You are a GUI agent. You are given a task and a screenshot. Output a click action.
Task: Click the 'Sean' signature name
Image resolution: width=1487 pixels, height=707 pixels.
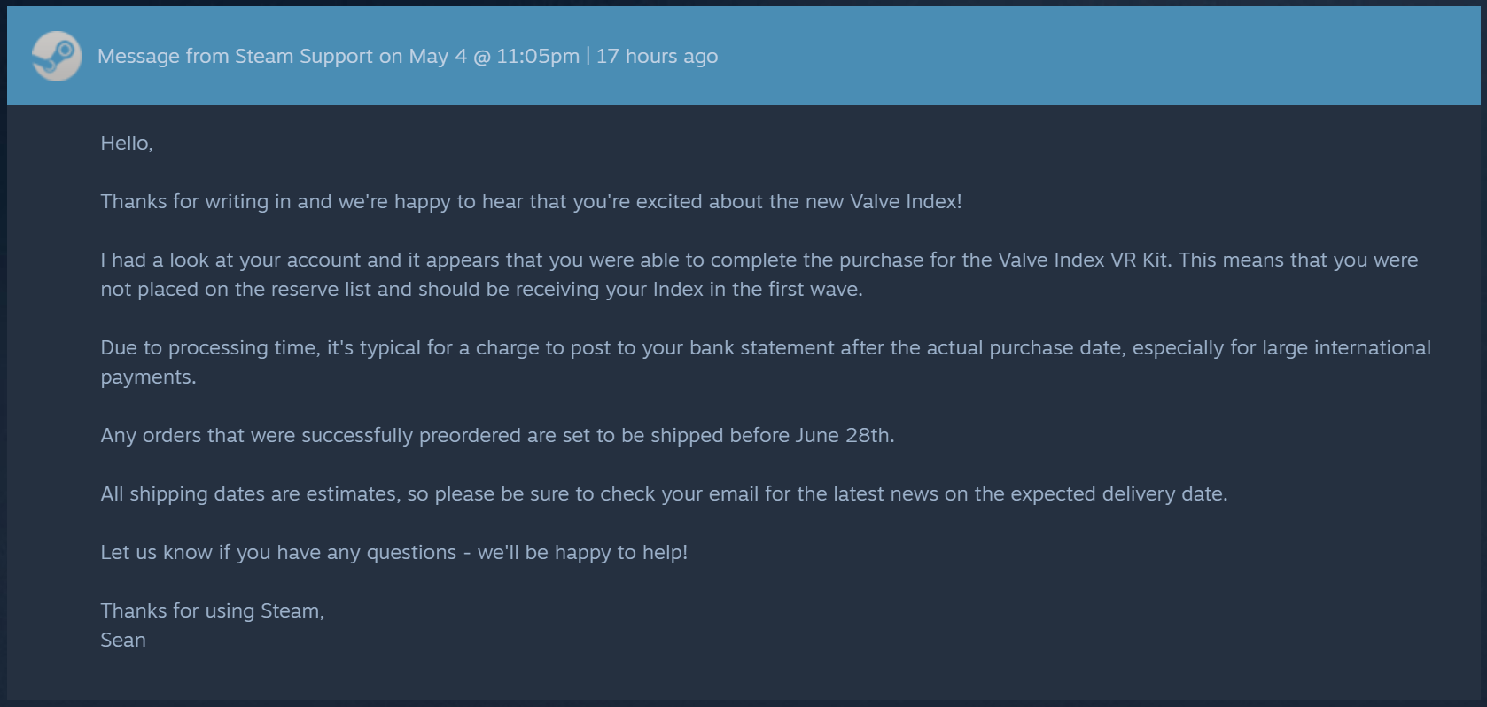tap(123, 640)
